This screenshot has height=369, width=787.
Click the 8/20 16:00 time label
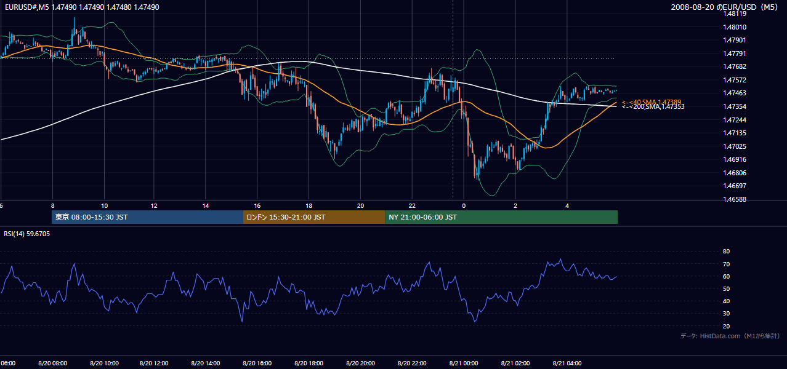(257, 363)
